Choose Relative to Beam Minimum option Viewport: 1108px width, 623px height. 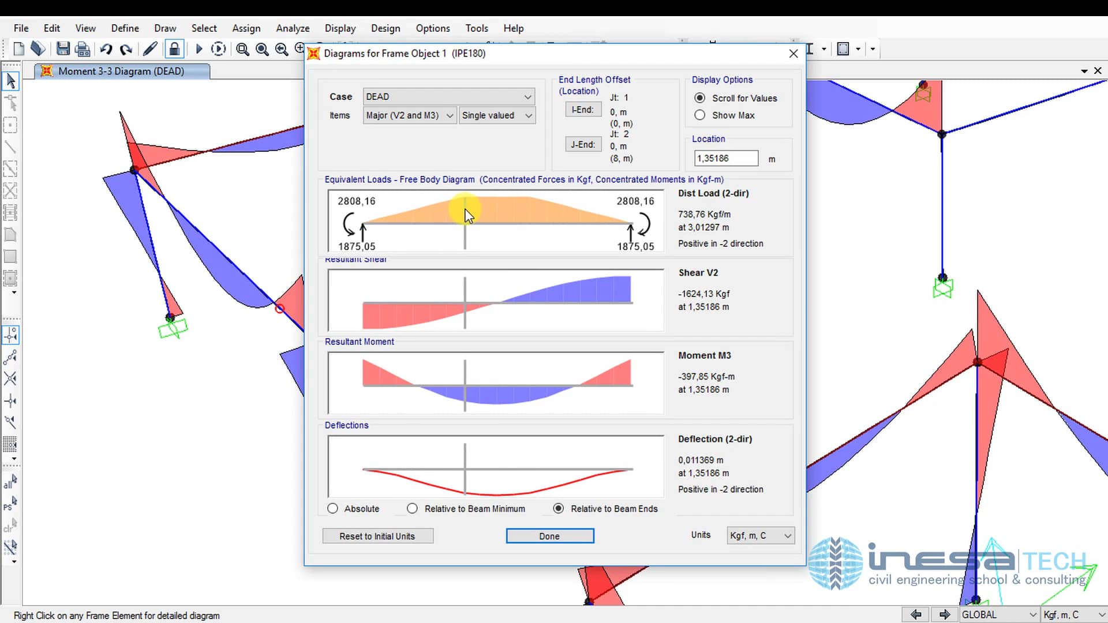pyautogui.click(x=412, y=509)
